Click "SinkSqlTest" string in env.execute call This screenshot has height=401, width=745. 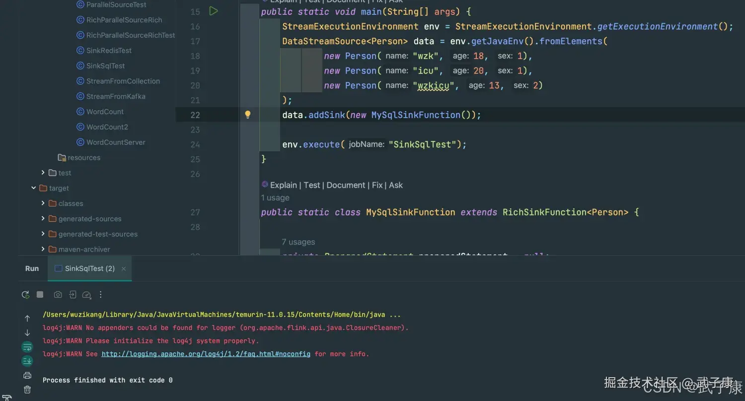click(423, 144)
